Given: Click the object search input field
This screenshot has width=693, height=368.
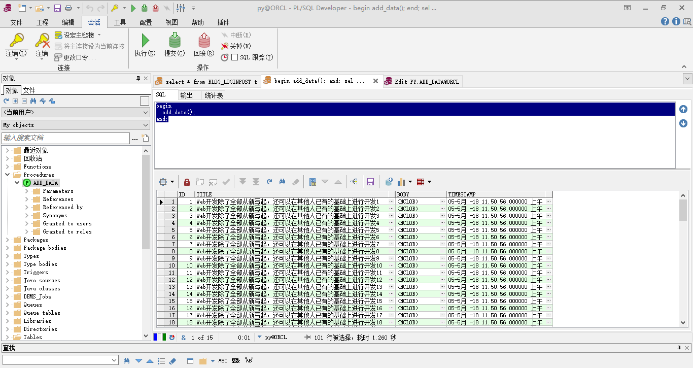Looking at the screenshot, I should point(66,138).
